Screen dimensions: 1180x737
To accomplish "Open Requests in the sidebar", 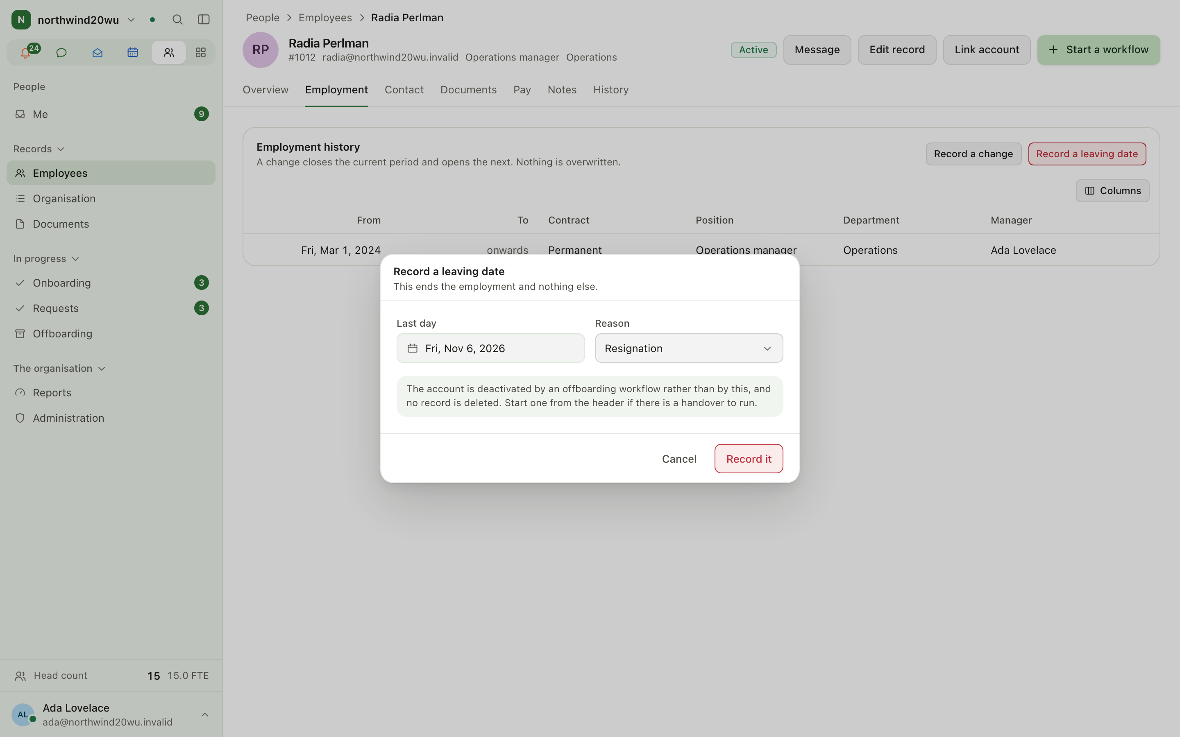I will coord(111,308).
